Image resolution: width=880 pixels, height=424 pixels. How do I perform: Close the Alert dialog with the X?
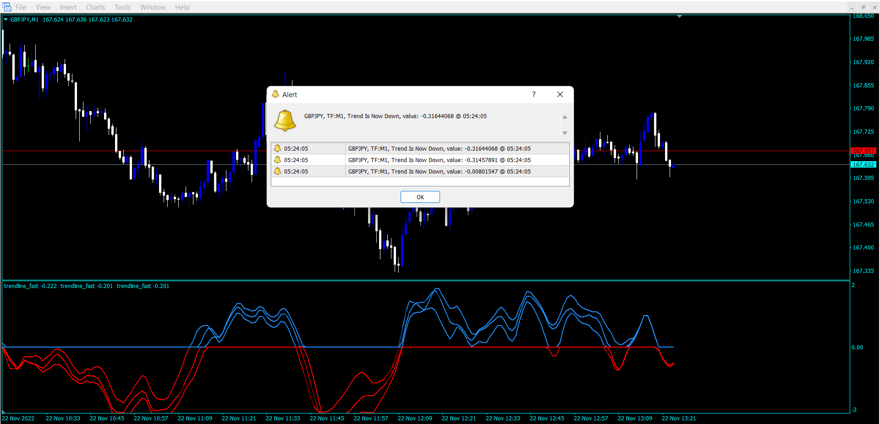(x=560, y=94)
